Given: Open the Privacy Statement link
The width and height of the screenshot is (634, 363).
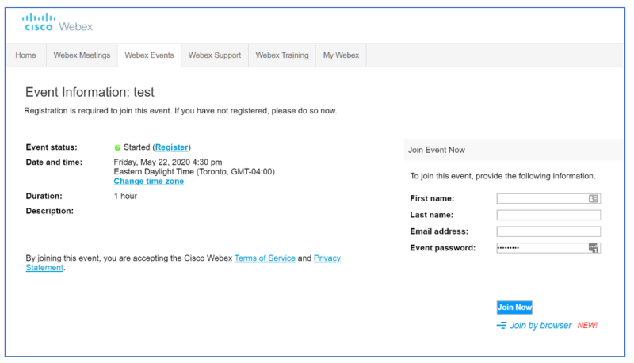Looking at the screenshot, I should pyautogui.click(x=327, y=258).
